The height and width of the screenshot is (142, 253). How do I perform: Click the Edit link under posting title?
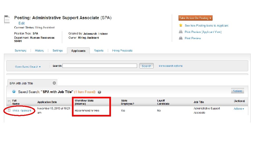coord(22,23)
